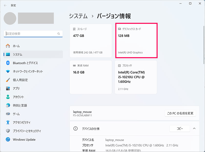Viewport: 205px width, 152px height.
Task: Open アクセシビリティ settings
Action: click(33, 122)
